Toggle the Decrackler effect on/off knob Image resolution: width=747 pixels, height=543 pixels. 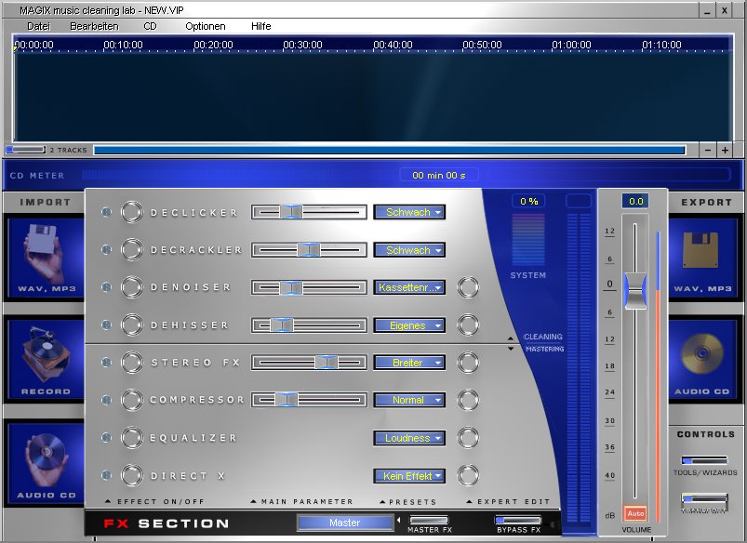point(131,249)
